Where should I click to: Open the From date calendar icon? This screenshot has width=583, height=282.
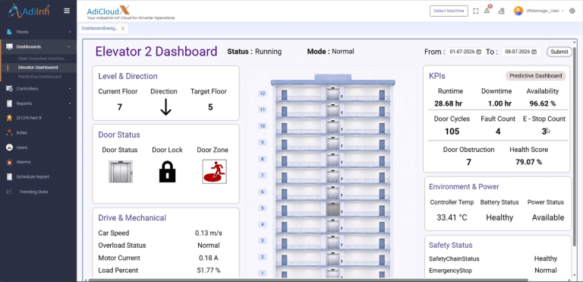pos(479,52)
